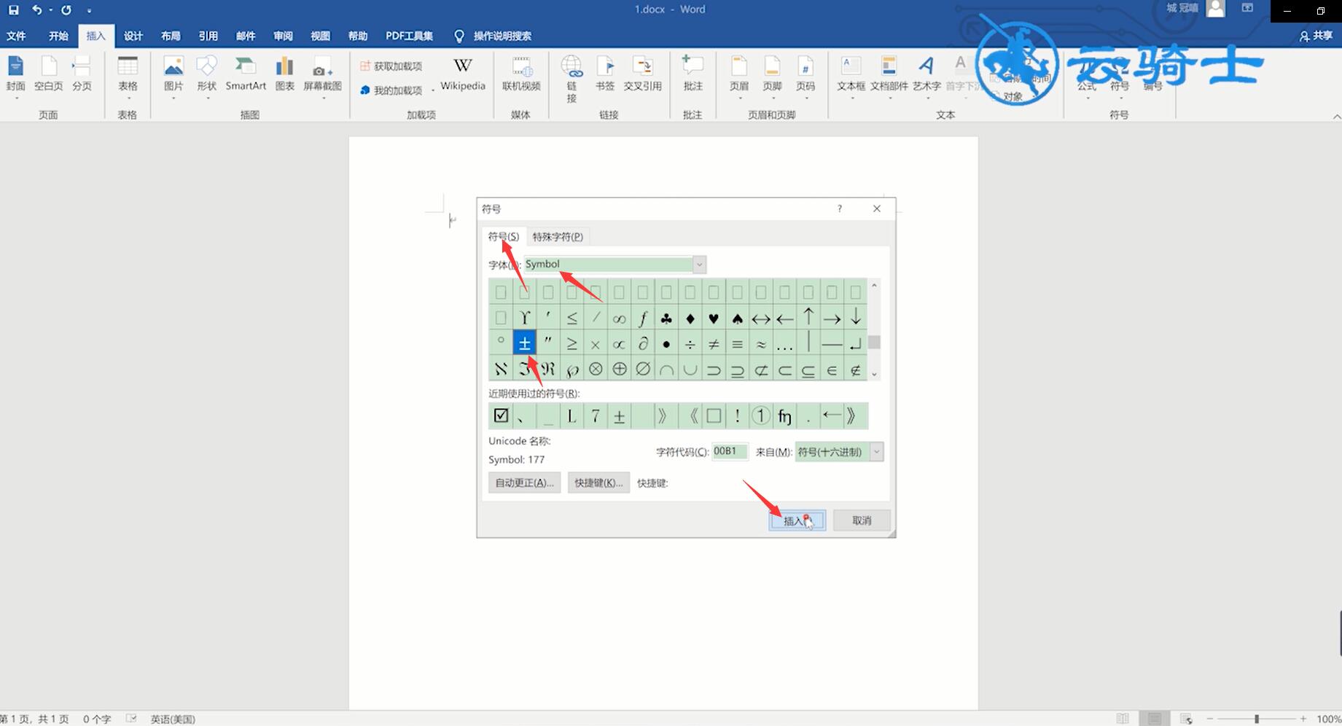Image resolution: width=1342 pixels, height=726 pixels.
Task: Switch to the 引用 references tab
Action: (x=208, y=36)
